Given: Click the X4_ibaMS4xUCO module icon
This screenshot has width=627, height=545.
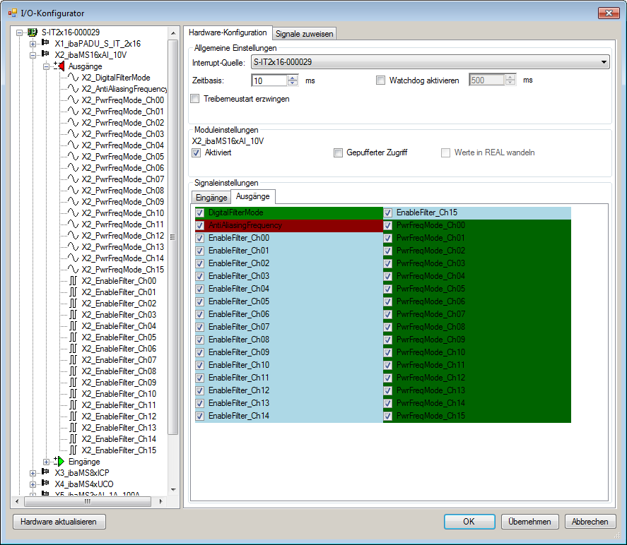Looking at the screenshot, I should coord(46,484).
